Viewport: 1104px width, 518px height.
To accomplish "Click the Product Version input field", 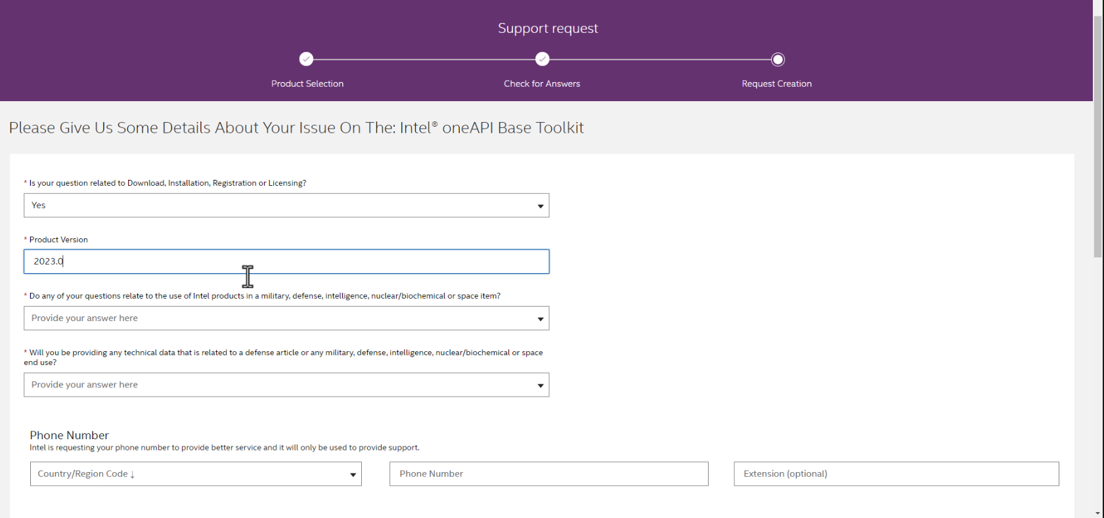I will [x=286, y=261].
